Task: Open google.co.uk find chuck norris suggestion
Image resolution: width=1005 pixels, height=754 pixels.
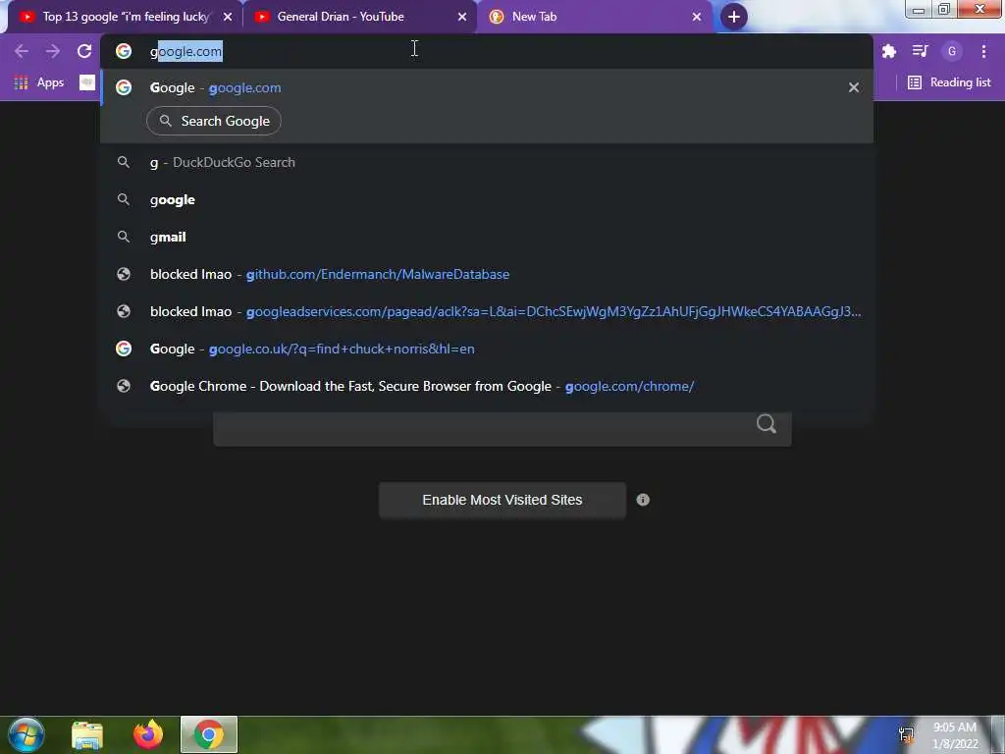Action: coord(487,349)
